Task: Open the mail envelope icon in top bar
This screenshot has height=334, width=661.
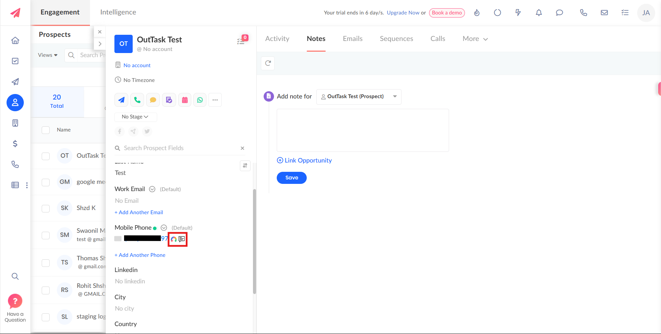Action: 604,13
